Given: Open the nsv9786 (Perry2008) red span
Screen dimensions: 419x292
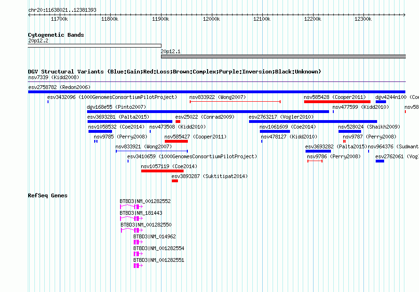Looking at the screenshot, I should point(315,161).
